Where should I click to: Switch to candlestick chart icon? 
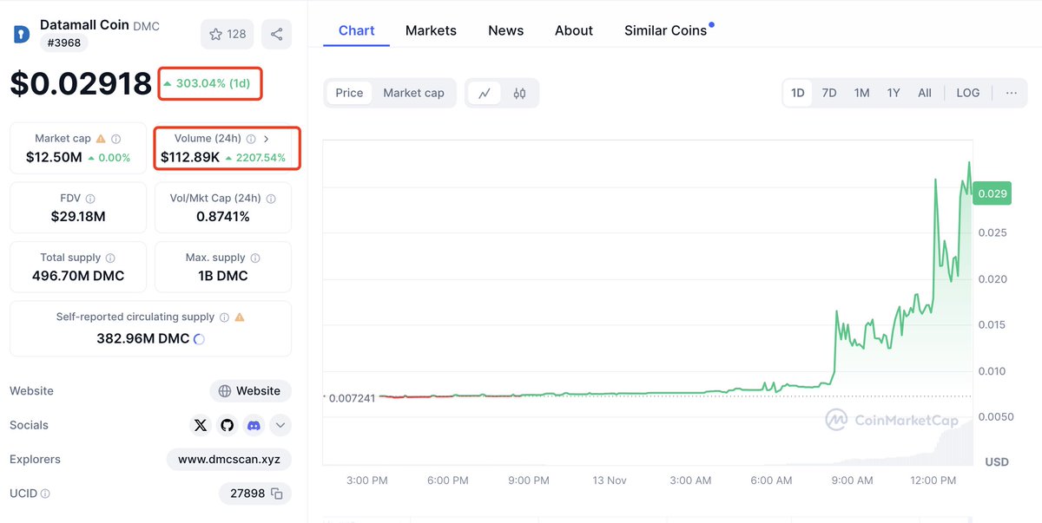click(x=519, y=93)
